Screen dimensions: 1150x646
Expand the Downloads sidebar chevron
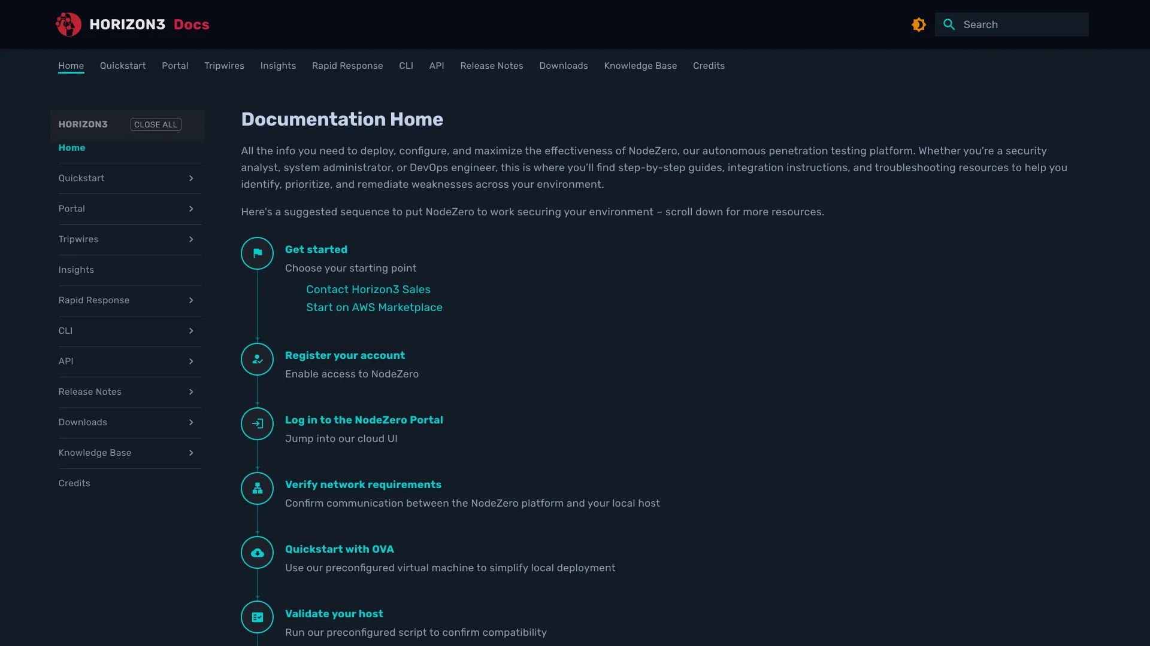(x=191, y=422)
